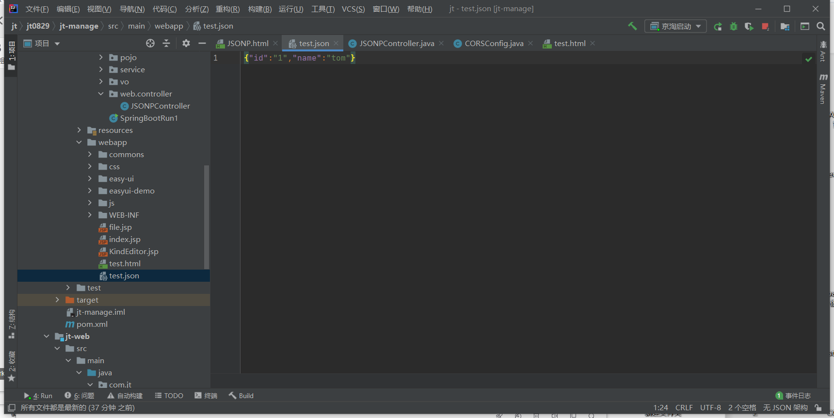The image size is (834, 418).
Task: Open the 4: Run tool window
Action: pyautogui.click(x=38, y=396)
